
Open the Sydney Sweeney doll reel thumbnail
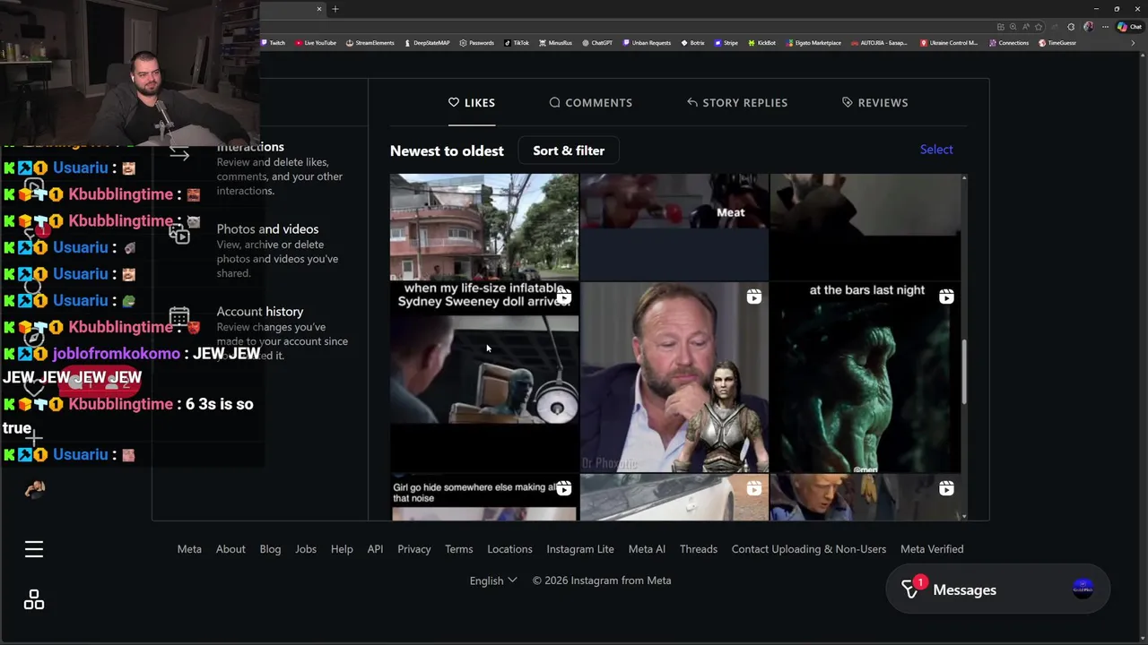484,377
